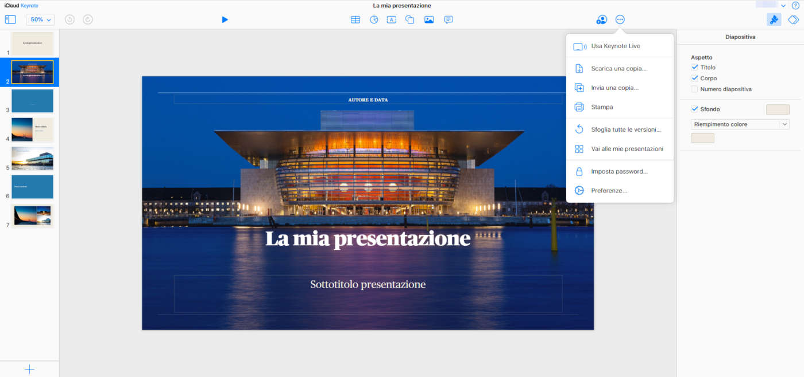Insert a table using the Table icon
Image resolution: width=804 pixels, height=377 pixels.
click(355, 19)
